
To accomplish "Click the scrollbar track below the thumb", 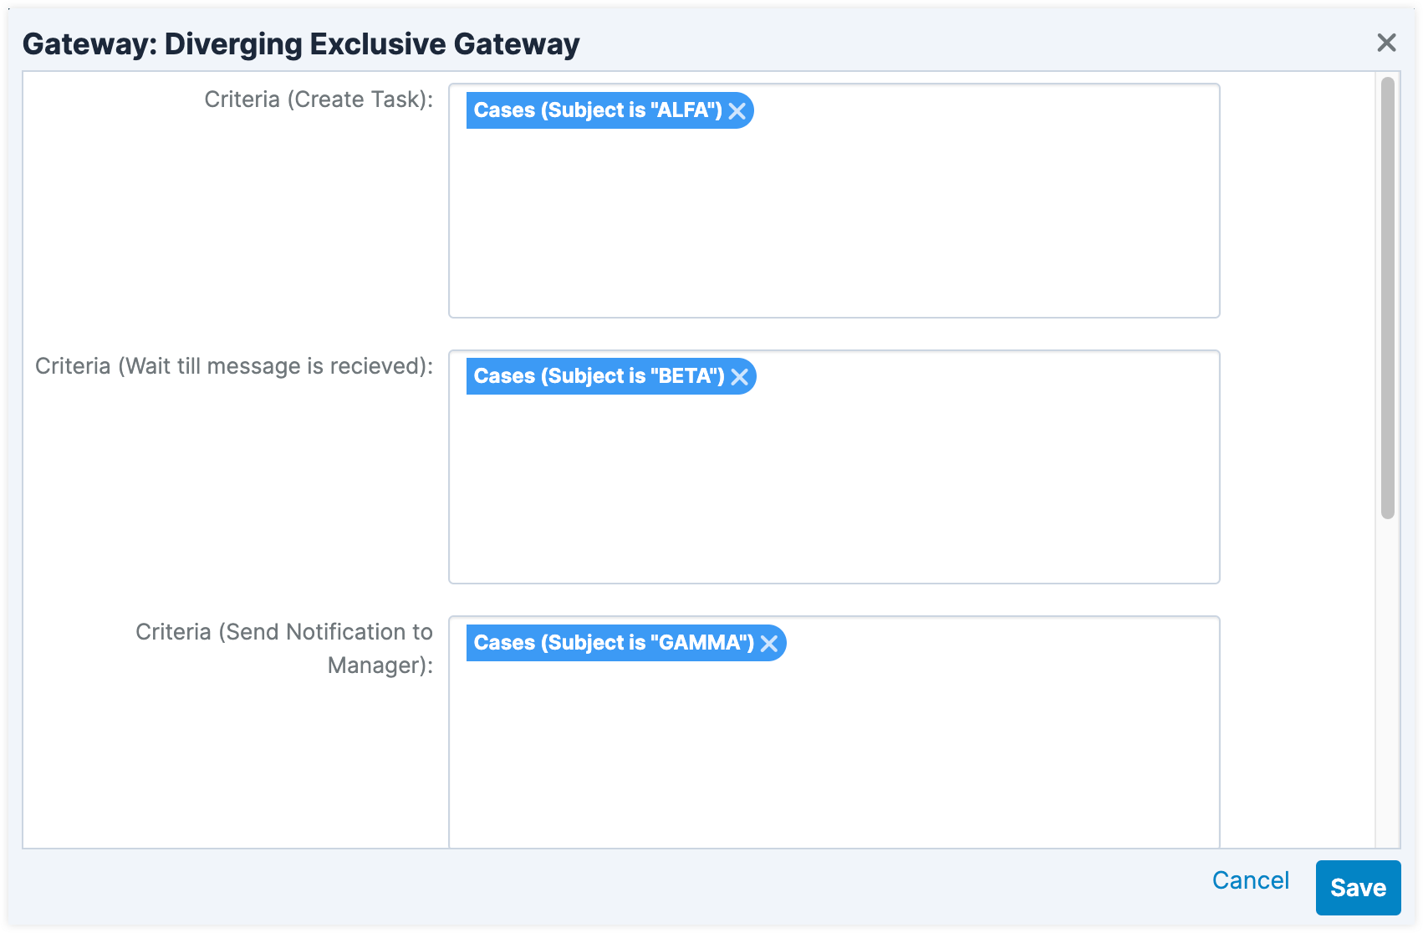I will (x=1387, y=686).
